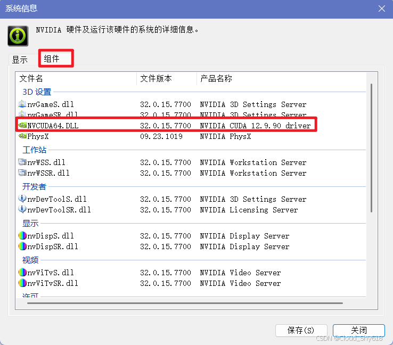
Task: Click 'NVIDIA Video Server' in nvViTvS.dll row
Action: click(x=240, y=273)
